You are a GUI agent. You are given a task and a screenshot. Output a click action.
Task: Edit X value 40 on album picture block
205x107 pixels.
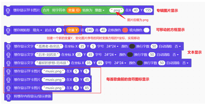click(136, 10)
